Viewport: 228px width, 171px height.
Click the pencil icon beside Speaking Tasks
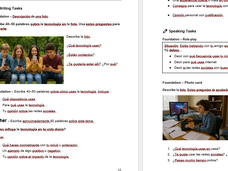165,31
